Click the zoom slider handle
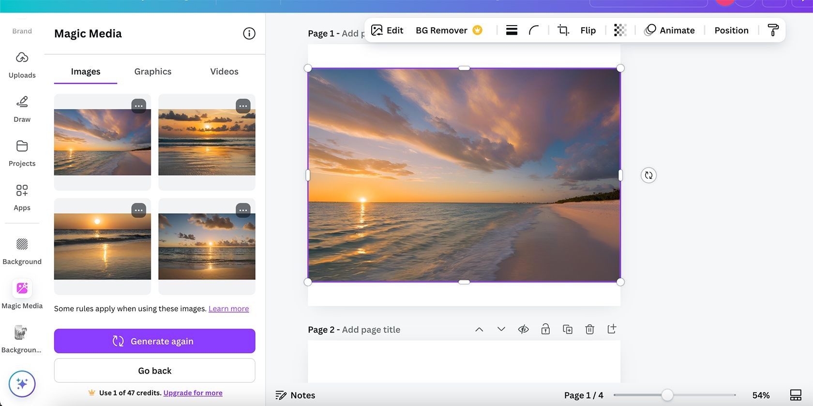Screen dimensions: 813x406 pos(667,395)
